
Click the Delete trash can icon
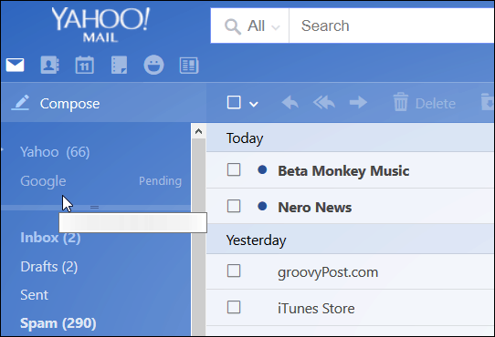(401, 102)
